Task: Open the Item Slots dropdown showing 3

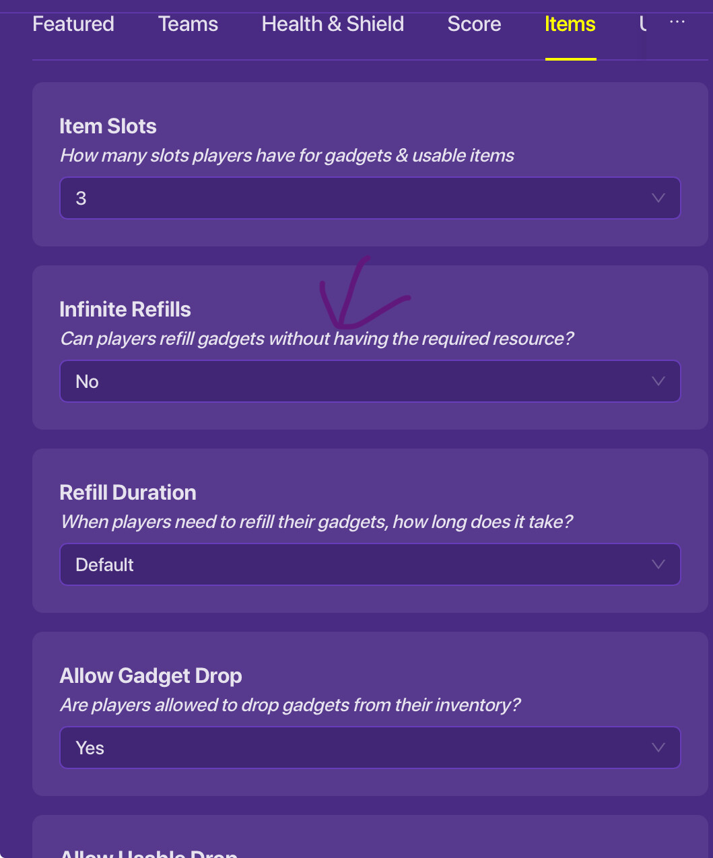Action: pos(370,198)
